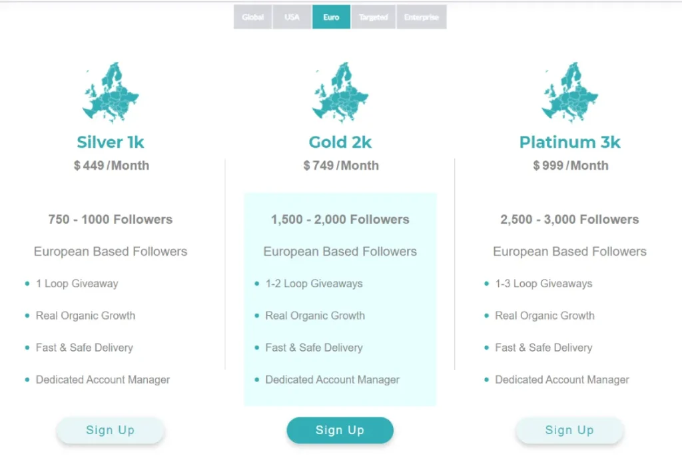This screenshot has height=456, width=682.
Task: Open the Targeted pricing tab
Action: (373, 17)
